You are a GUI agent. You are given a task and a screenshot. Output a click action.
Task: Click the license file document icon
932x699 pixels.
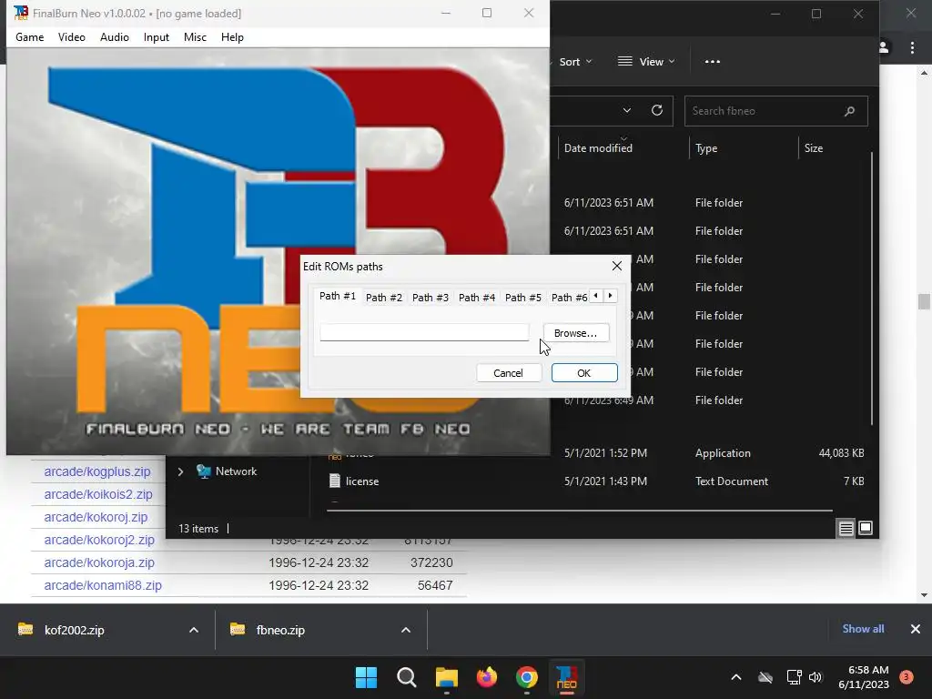335,481
